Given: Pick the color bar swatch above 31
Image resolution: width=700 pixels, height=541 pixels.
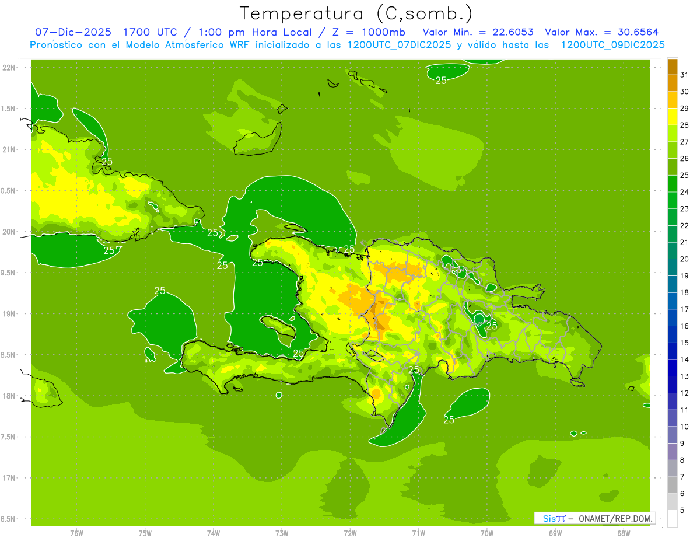Looking at the screenshot, I should [x=673, y=67].
